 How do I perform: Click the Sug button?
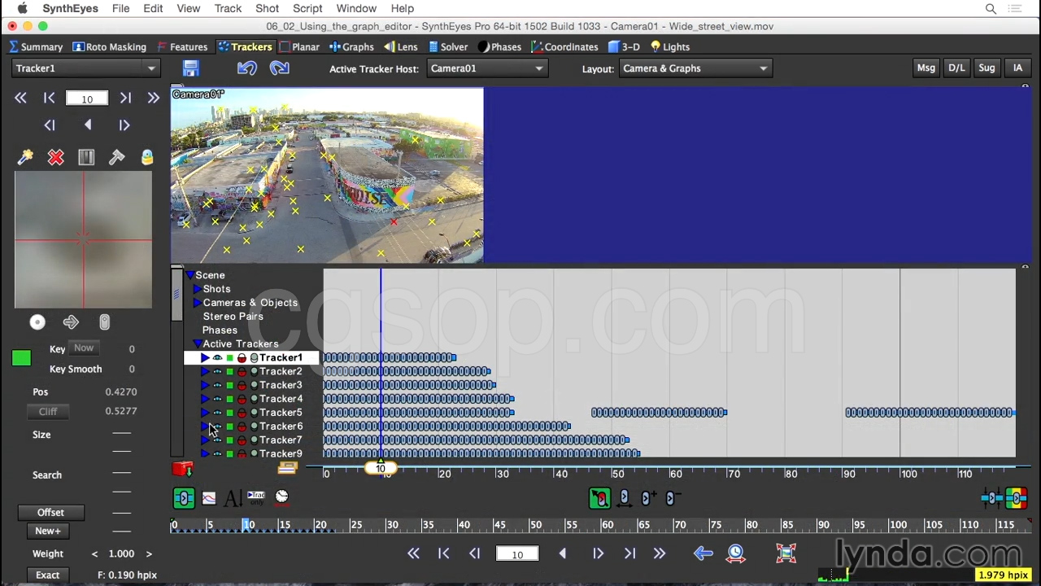click(987, 68)
